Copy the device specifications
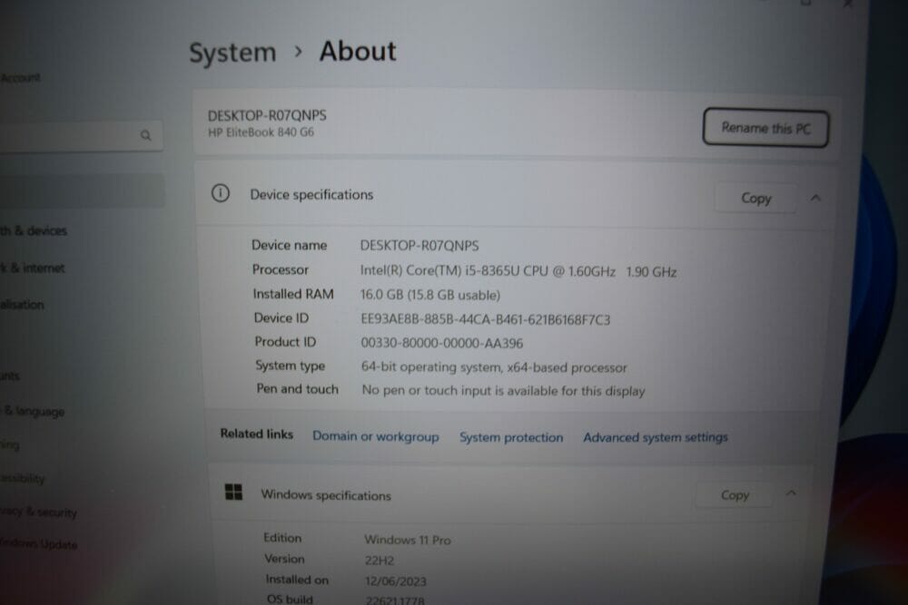The width and height of the screenshot is (908, 605). click(x=755, y=199)
